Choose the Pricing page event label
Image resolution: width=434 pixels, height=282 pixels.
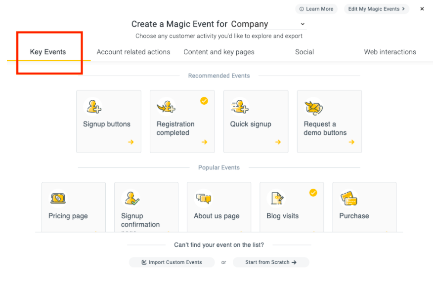68,216
